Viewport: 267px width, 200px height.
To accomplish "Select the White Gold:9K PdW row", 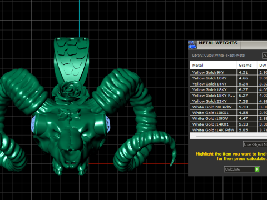I will tap(229, 107).
